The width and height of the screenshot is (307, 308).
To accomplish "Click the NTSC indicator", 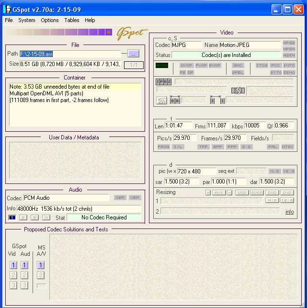I will [287, 147].
